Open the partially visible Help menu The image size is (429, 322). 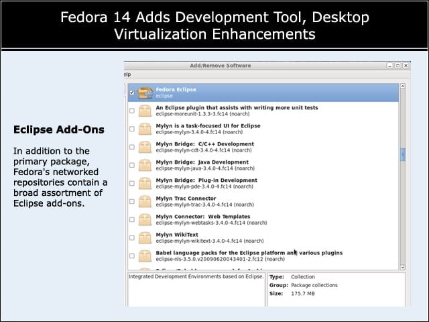pyautogui.click(x=127, y=74)
